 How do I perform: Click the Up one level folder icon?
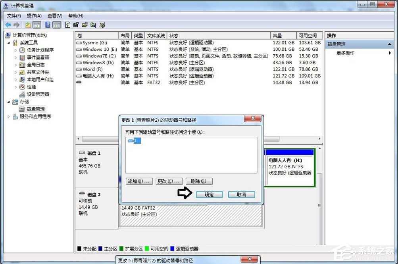pos(27,25)
